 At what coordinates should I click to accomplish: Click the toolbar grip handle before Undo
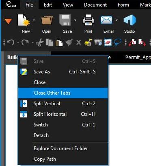[x=4, y=42]
